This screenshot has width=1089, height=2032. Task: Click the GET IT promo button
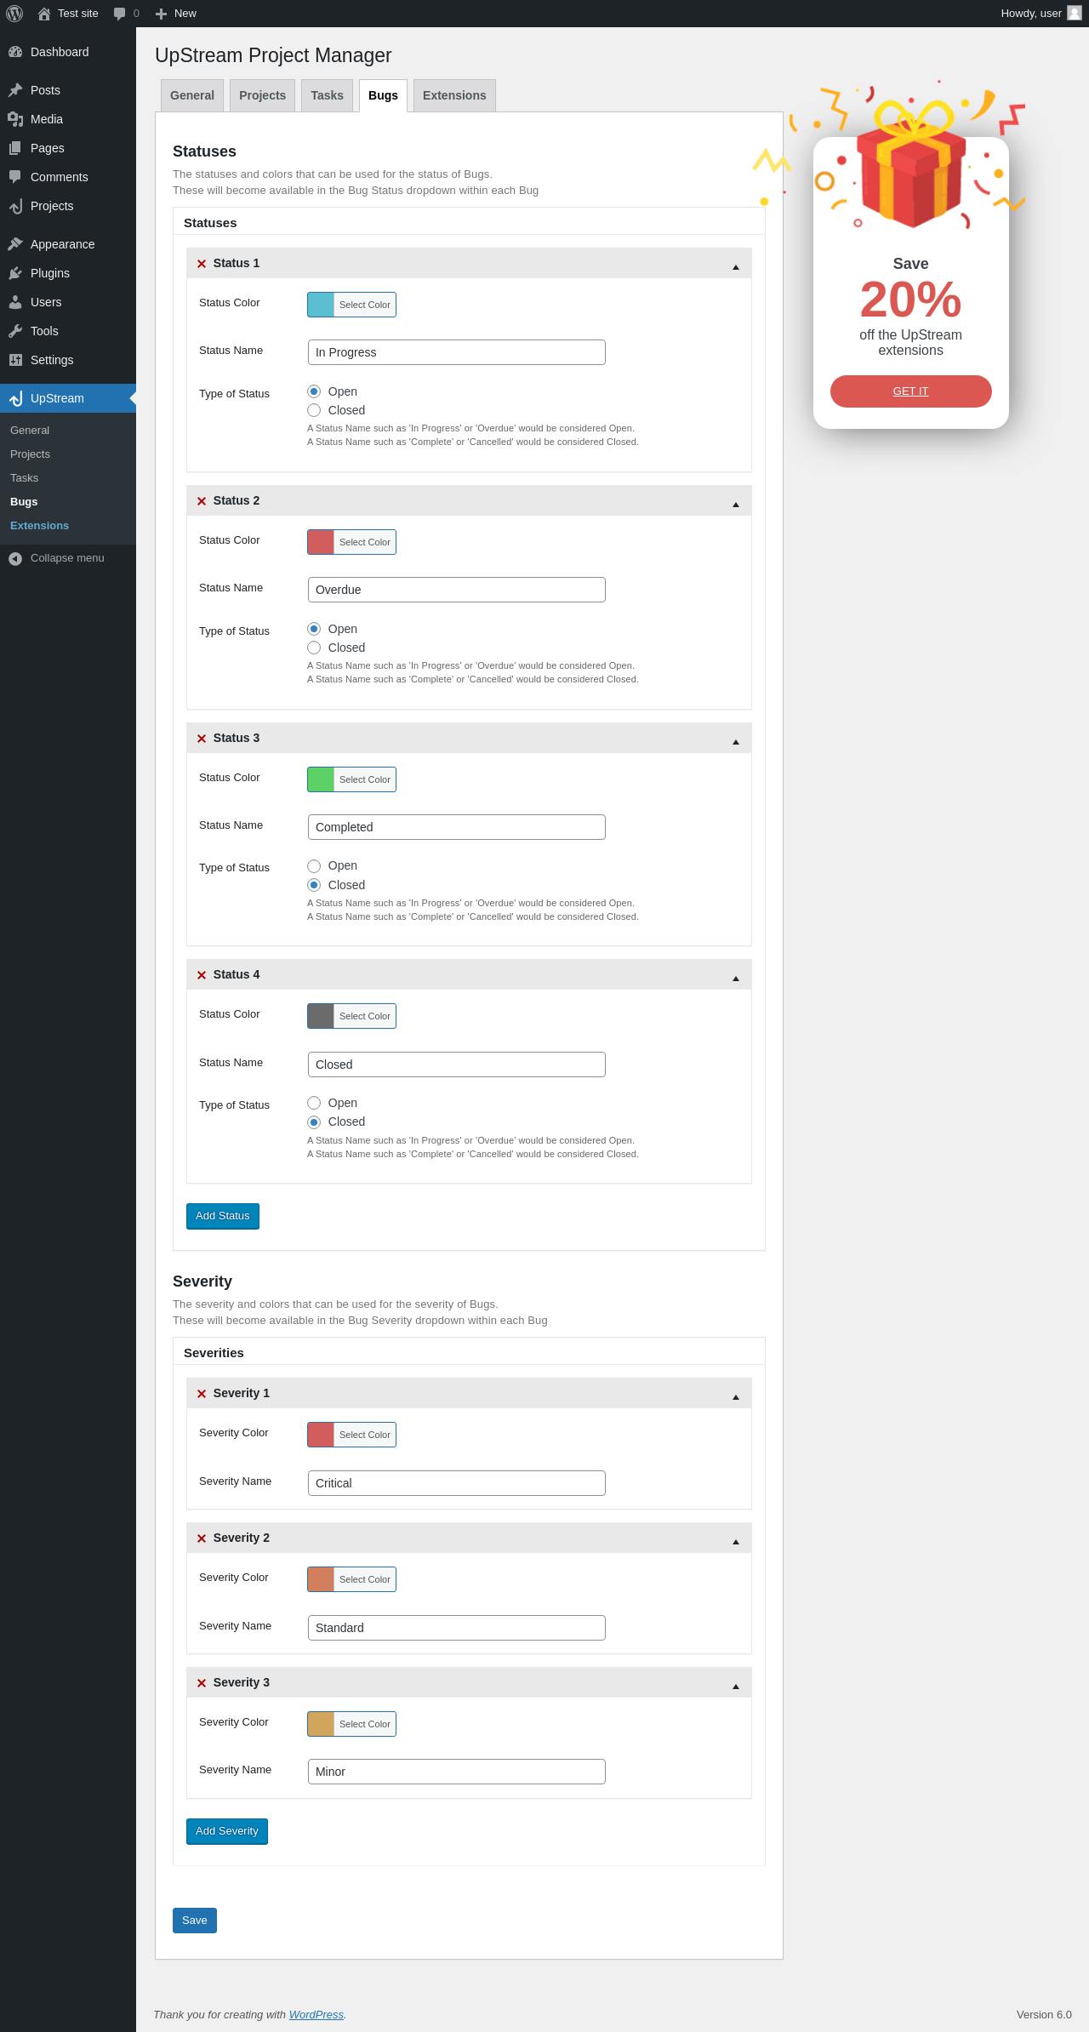[x=911, y=391]
